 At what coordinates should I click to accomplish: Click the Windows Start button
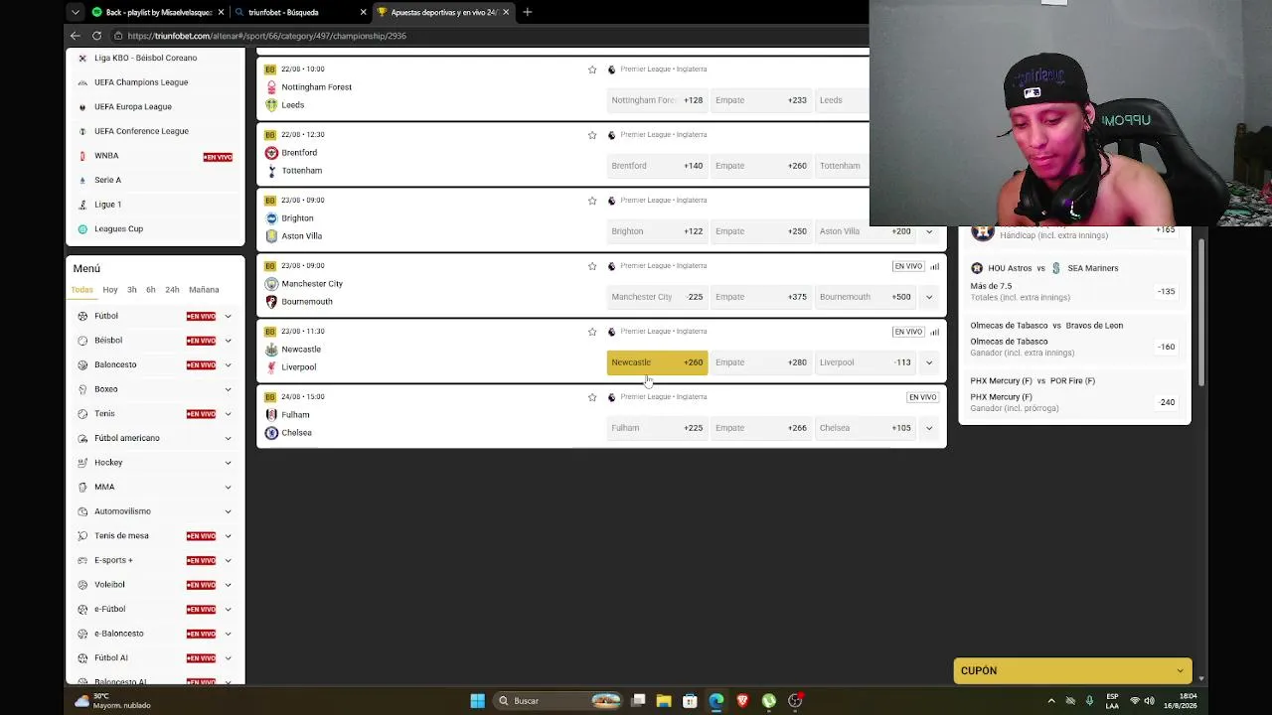[x=478, y=701]
